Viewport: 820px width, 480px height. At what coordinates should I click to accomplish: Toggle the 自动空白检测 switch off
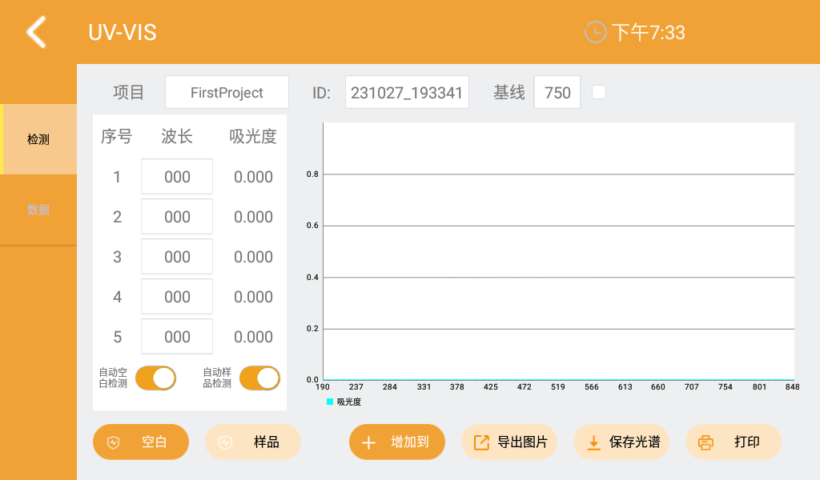pyautogui.click(x=155, y=378)
